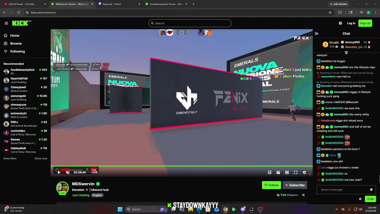Send message with Chat button
The image size is (380, 214).
coord(370,199)
